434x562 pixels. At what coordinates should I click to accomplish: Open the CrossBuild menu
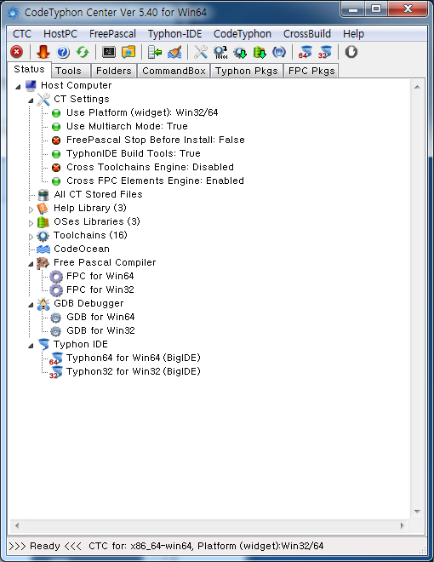coord(307,34)
